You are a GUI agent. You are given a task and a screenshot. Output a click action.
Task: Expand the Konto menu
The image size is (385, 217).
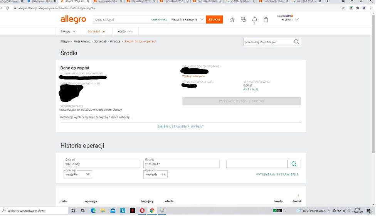click(x=124, y=31)
